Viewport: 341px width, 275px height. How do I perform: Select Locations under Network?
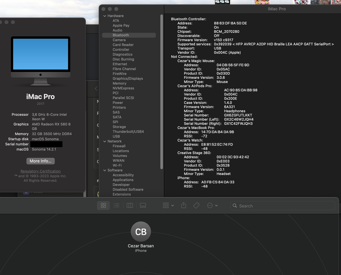121,151
